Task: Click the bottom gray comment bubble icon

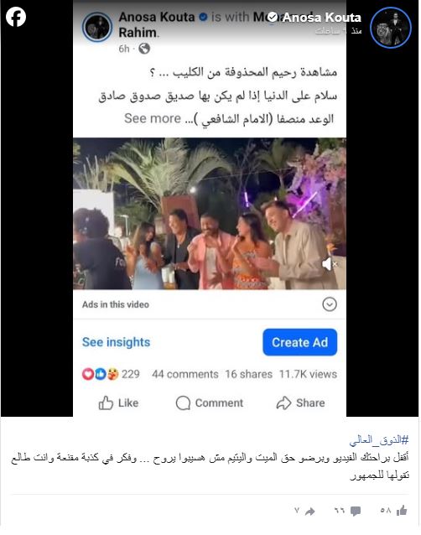Action: tap(356, 511)
